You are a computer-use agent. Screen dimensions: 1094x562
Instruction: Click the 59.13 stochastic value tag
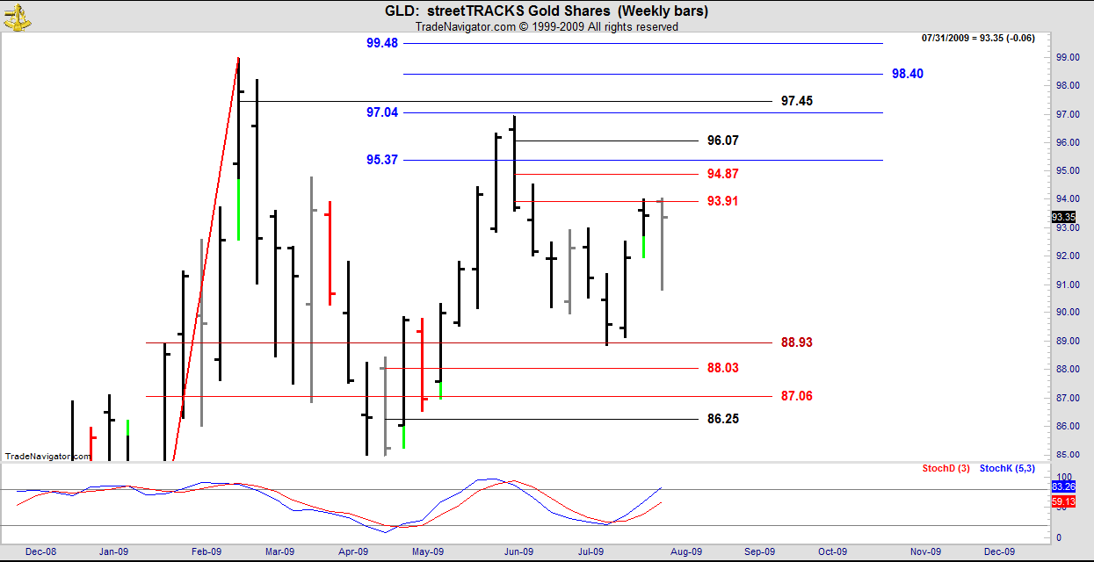point(1062,502)
